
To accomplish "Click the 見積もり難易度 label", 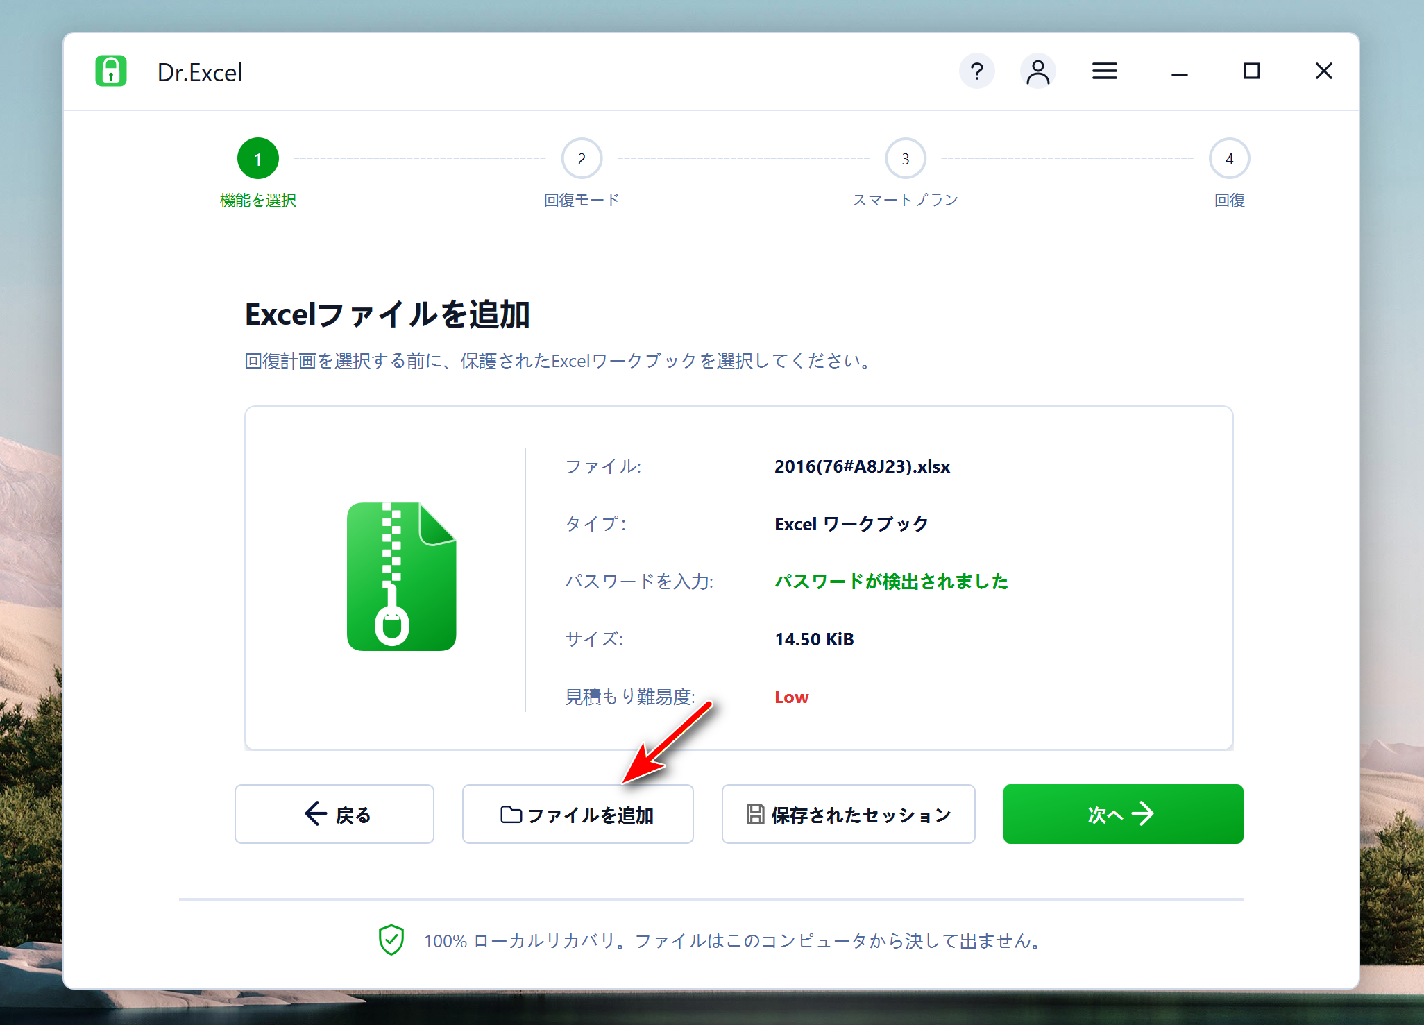I will [x=629, y=697].
